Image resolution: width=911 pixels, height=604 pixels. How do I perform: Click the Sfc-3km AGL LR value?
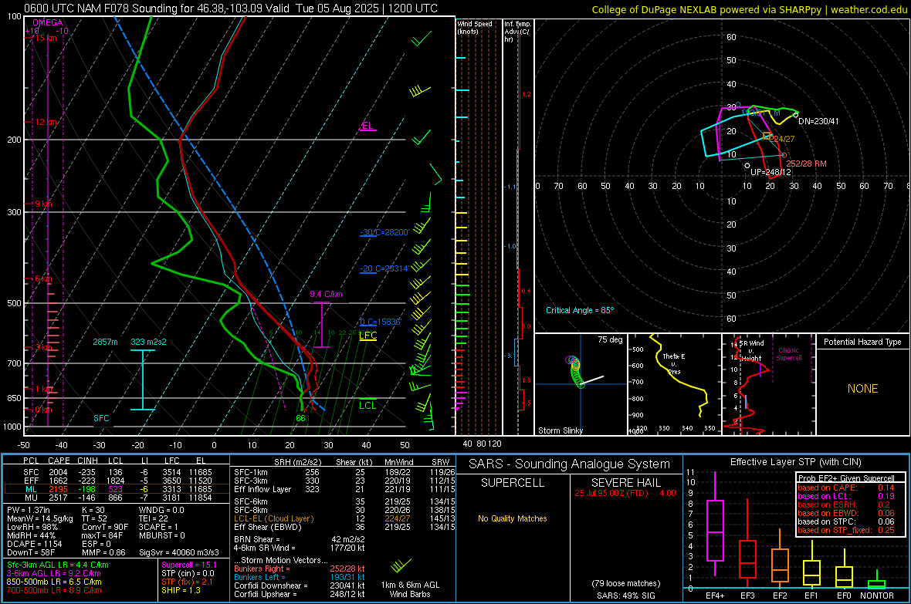click(58, 565)
